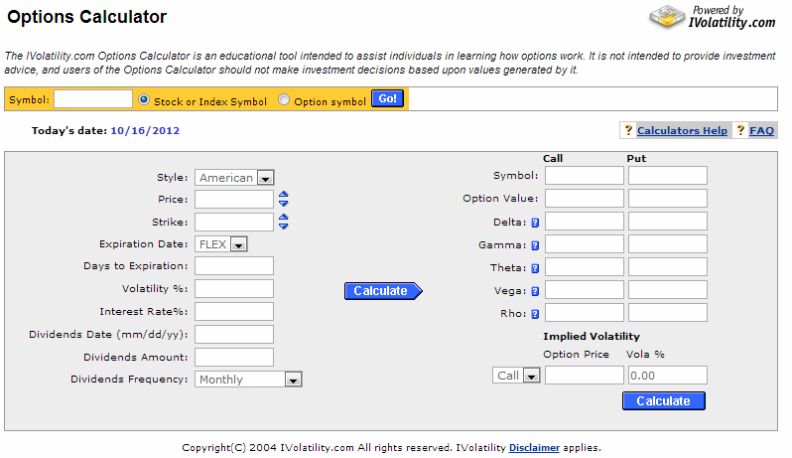This screenshot has width=792, height=458.
Task: Open the Calculators Help link
Action: (x=682, y=131)
